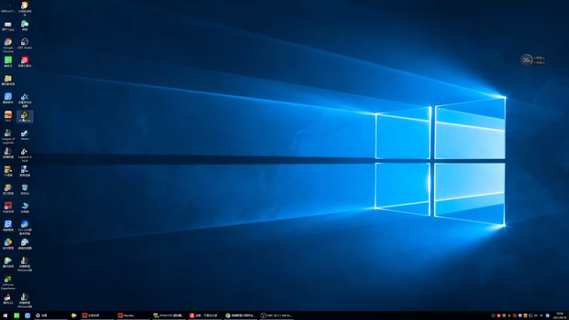Open the blue Kugou Music shortcut

[8, 98]
